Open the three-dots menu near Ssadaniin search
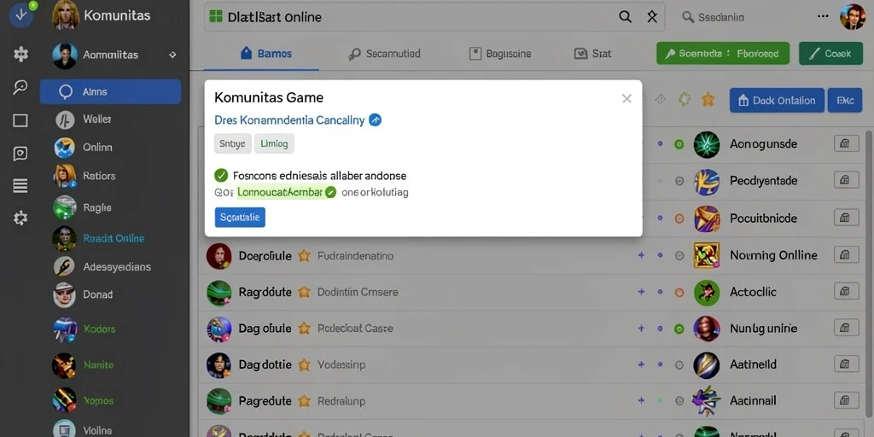 coord(823,17)
